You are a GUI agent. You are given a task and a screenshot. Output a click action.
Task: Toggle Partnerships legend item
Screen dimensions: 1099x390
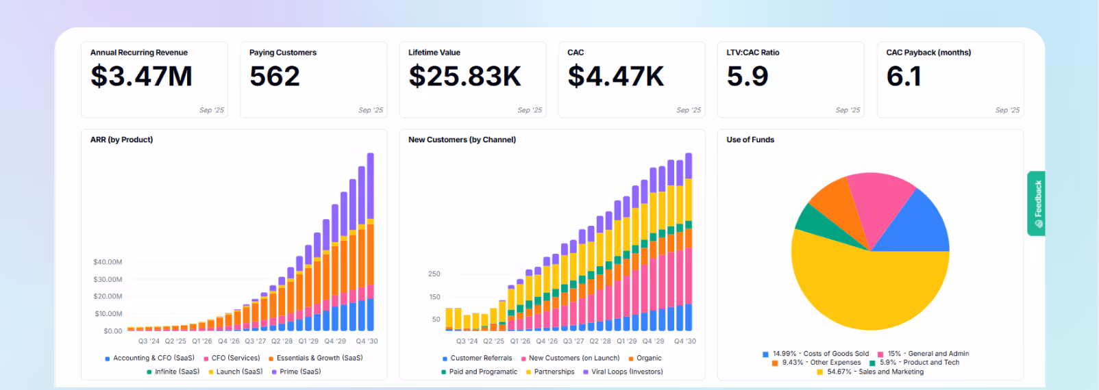click(x=550, y=372)
